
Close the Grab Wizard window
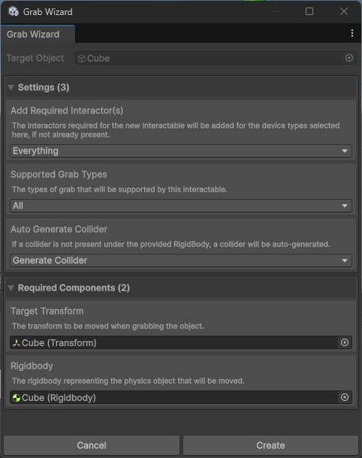pyautogui.click(x=344, y=11)
